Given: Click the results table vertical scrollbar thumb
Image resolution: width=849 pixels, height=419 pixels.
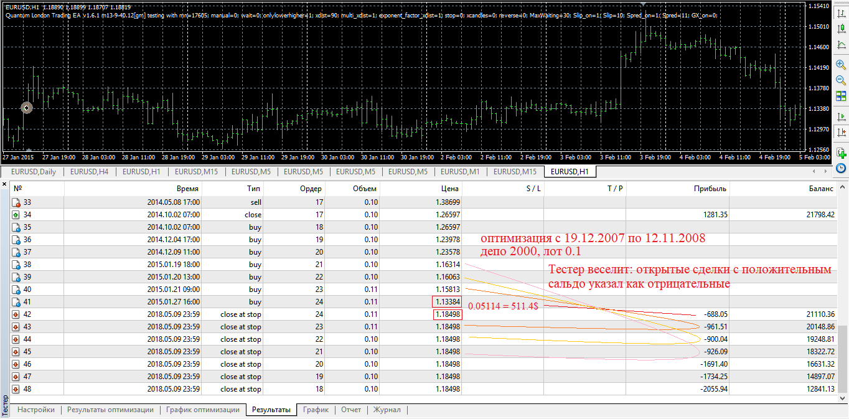Looking at the screenshot, I should pos(843,359).
